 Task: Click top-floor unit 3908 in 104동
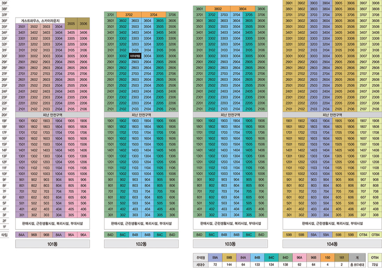click(x=375, y=3)
